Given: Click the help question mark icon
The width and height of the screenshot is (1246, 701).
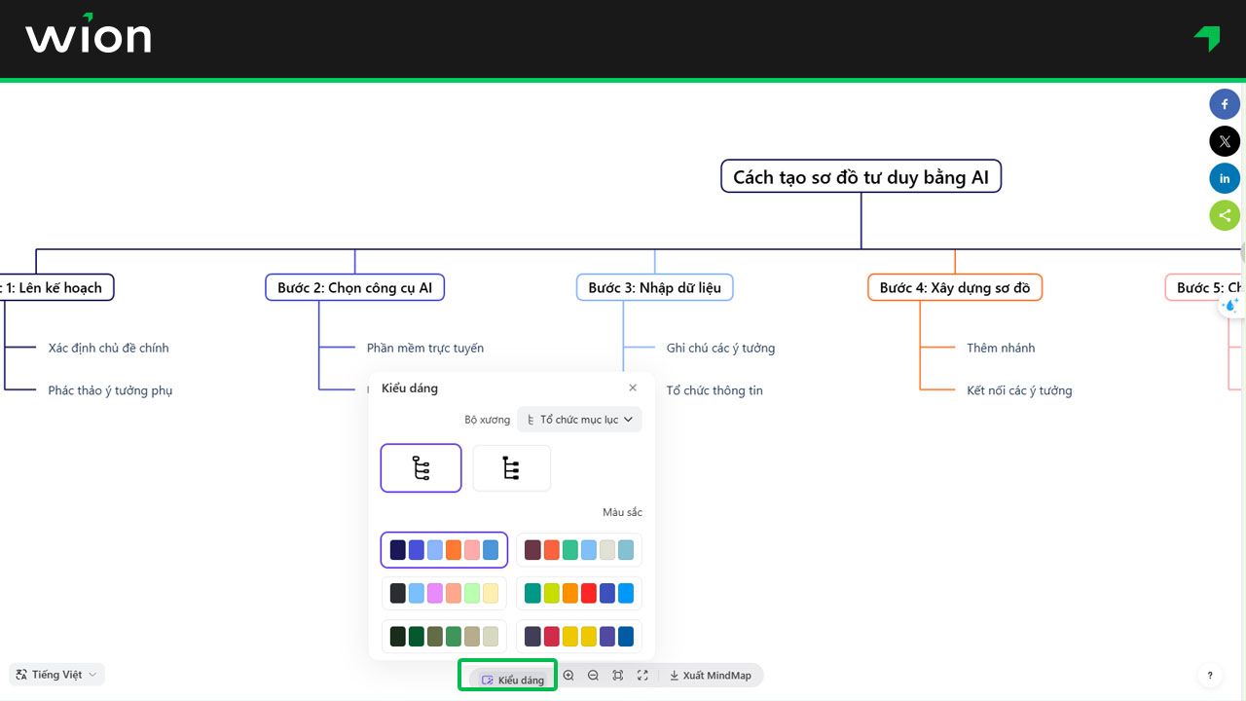Looking at the screenshot, I should click(x=1210, y=676).
